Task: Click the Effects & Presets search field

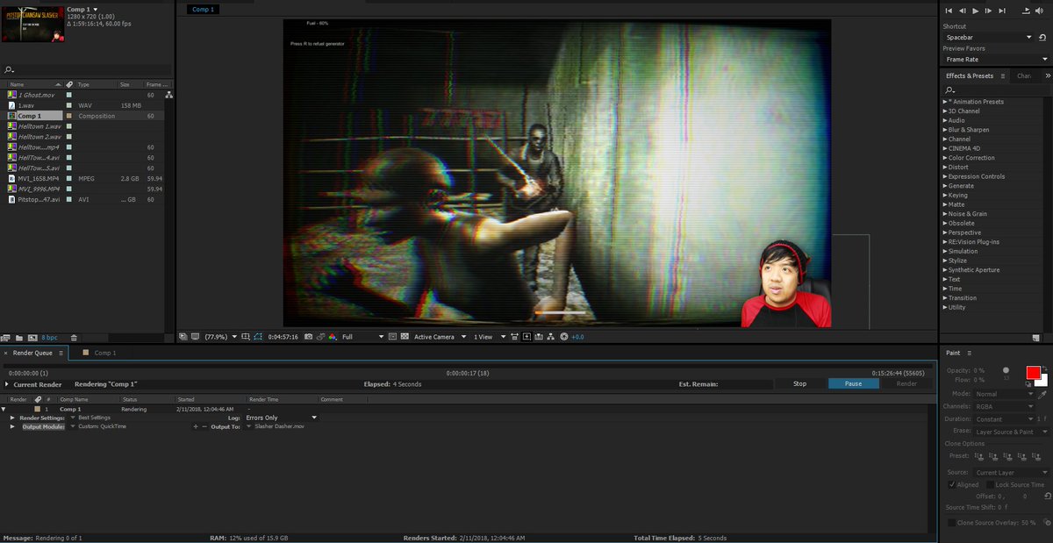Action: [995, 89]
